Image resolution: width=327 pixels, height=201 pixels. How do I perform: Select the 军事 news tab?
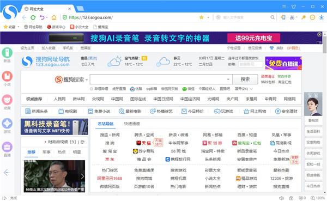(46, 152)
